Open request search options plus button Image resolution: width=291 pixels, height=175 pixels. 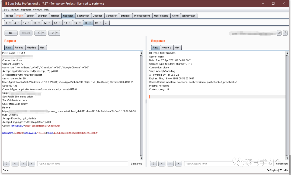coord(23,164)
